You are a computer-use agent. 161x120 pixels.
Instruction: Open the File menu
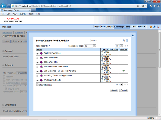3,14
